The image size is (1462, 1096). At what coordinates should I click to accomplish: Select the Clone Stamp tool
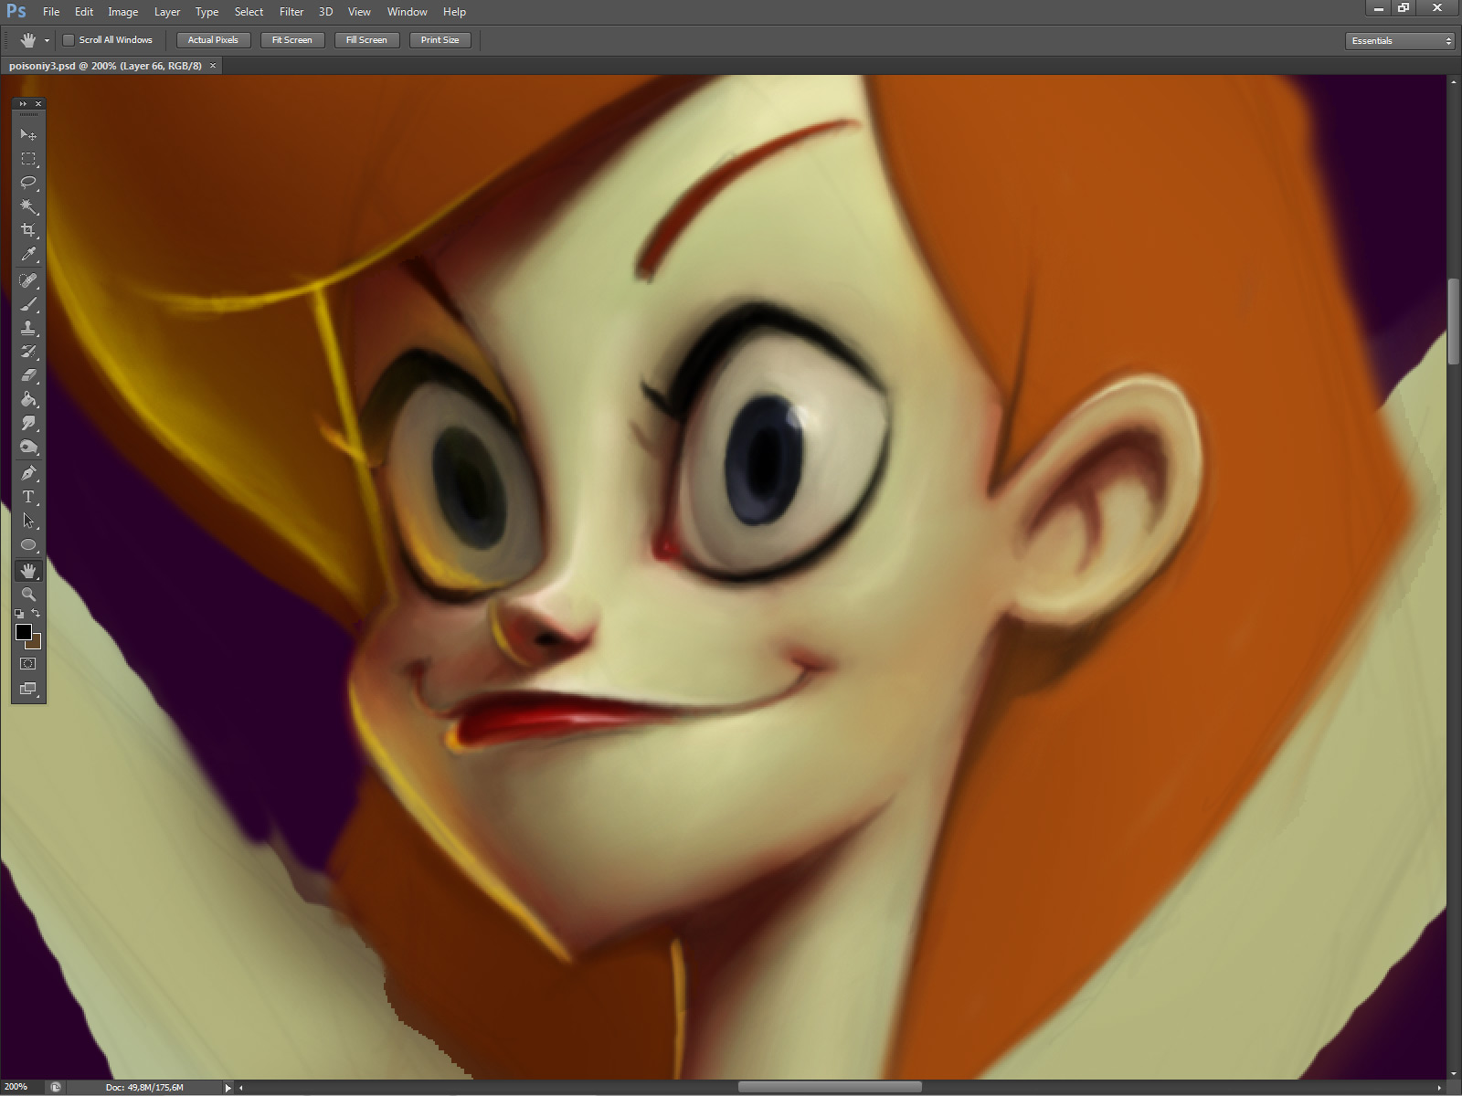(x=28, y=328)
